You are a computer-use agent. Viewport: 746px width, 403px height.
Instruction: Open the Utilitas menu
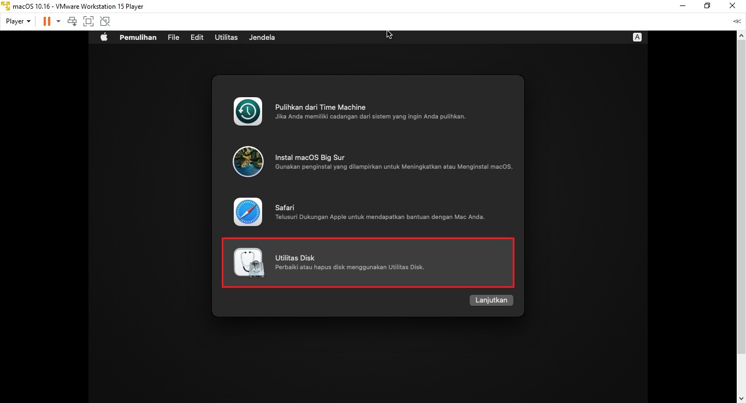(226, 37)
